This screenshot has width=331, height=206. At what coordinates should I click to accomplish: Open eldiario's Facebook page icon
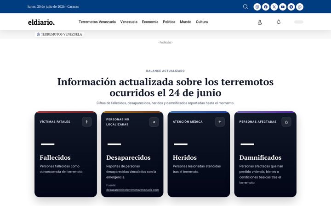266,7
